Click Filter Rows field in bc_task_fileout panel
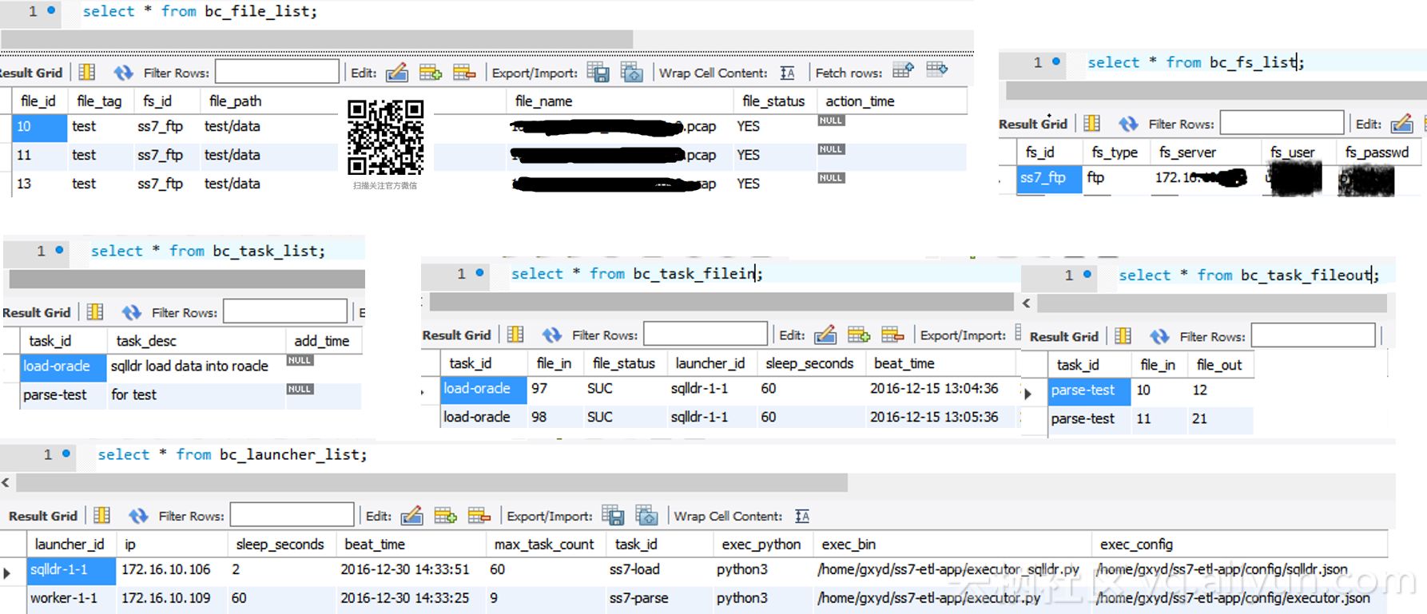Viewport: 1427px width, 614px height. (1314, 335)
